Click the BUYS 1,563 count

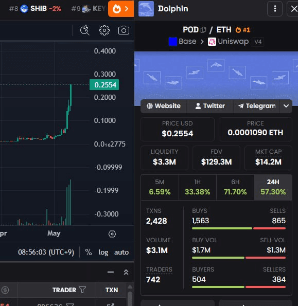[201, 221]
